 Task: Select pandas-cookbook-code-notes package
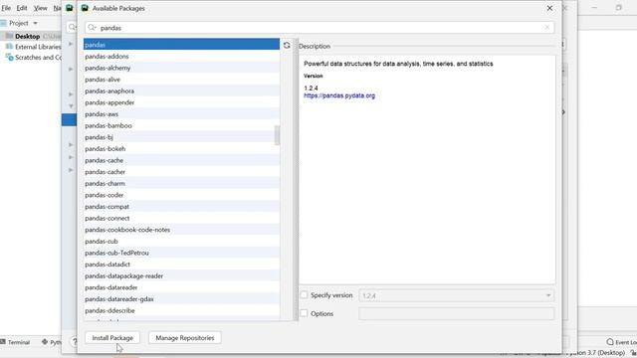pos(181,230)
